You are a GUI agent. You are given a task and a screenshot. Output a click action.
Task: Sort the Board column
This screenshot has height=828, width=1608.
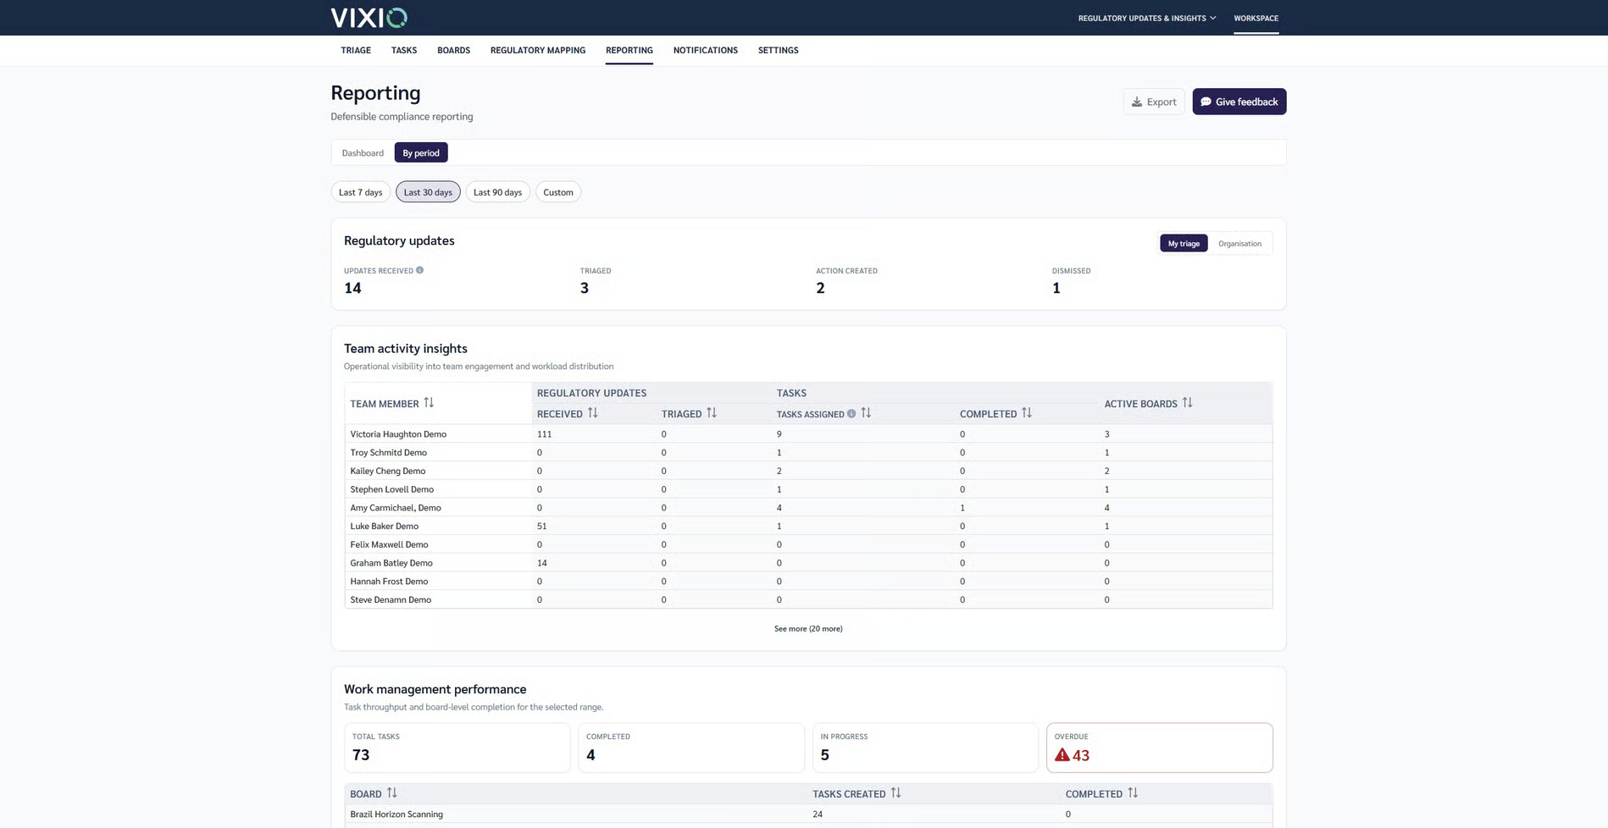[x=391, y=793]
